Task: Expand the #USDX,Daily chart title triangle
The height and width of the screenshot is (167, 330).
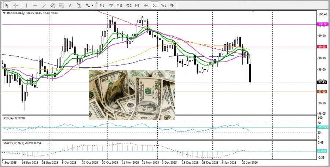Action: point(4,13)
